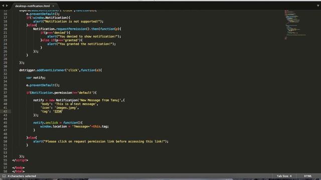Click the 'New Message from Tanuj' string
The height and width of the screenshot is (180, 321).
tap(100, 100)
